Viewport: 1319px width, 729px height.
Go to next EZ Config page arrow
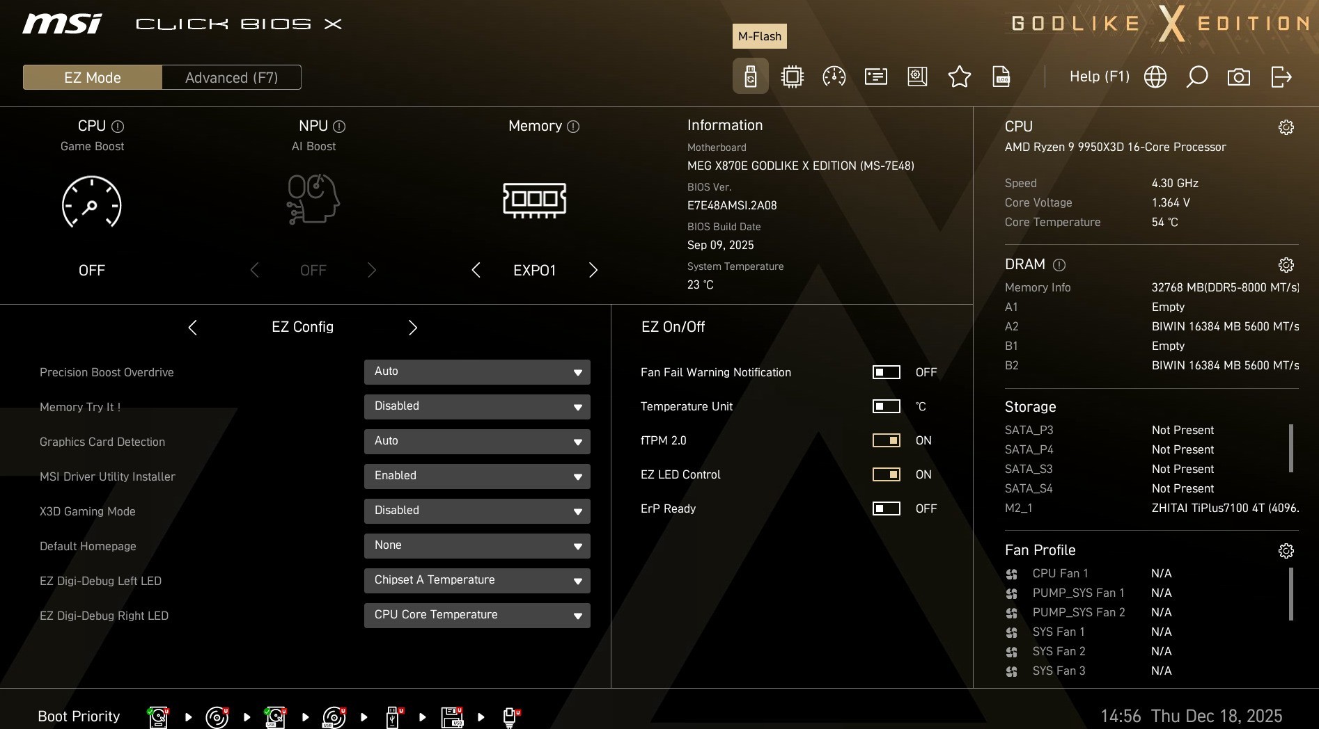[x=412, y=328]
